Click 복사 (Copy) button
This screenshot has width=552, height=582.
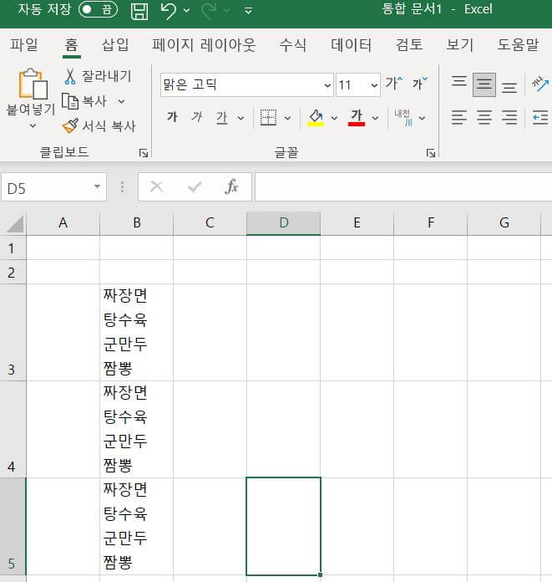point(85,101)
